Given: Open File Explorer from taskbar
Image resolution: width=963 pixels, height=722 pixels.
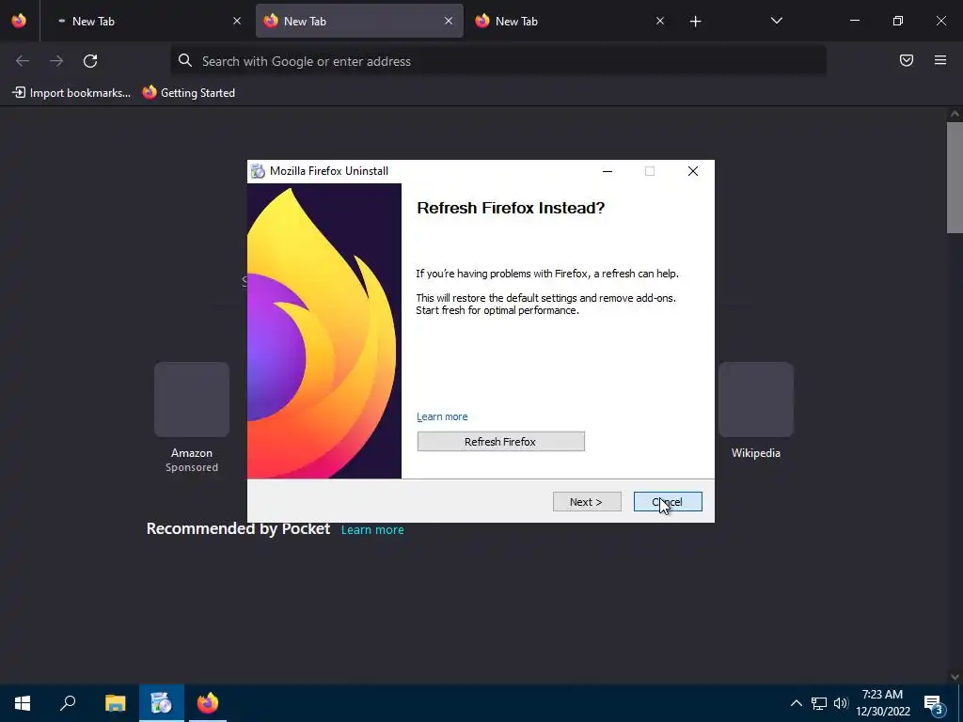Looking at the screenshot, I should click(x=115, y=703).
